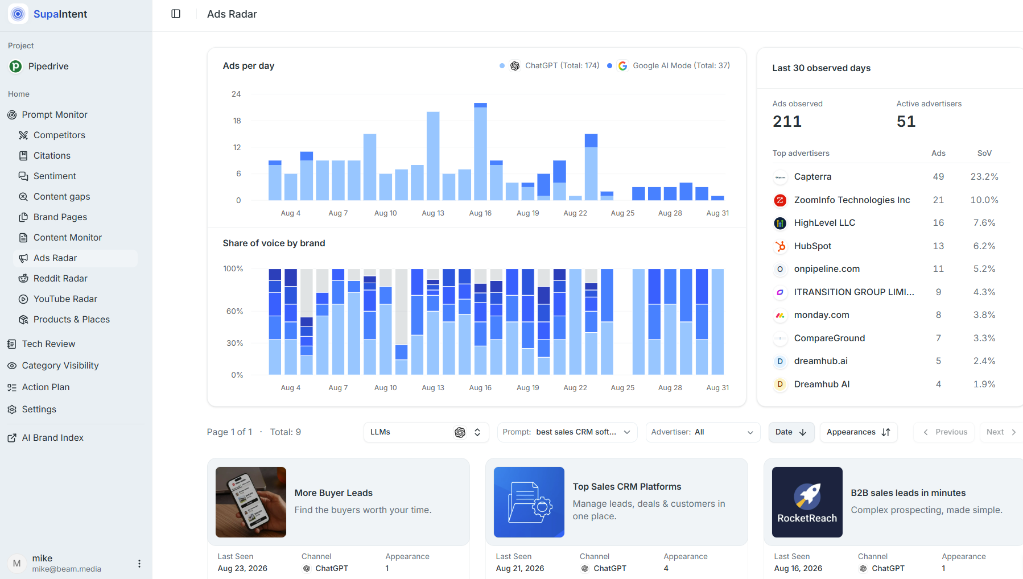Click the ITRANSITION GROUP advertiser name
This screenshot has width=1023, height=579.
[854, 292]
